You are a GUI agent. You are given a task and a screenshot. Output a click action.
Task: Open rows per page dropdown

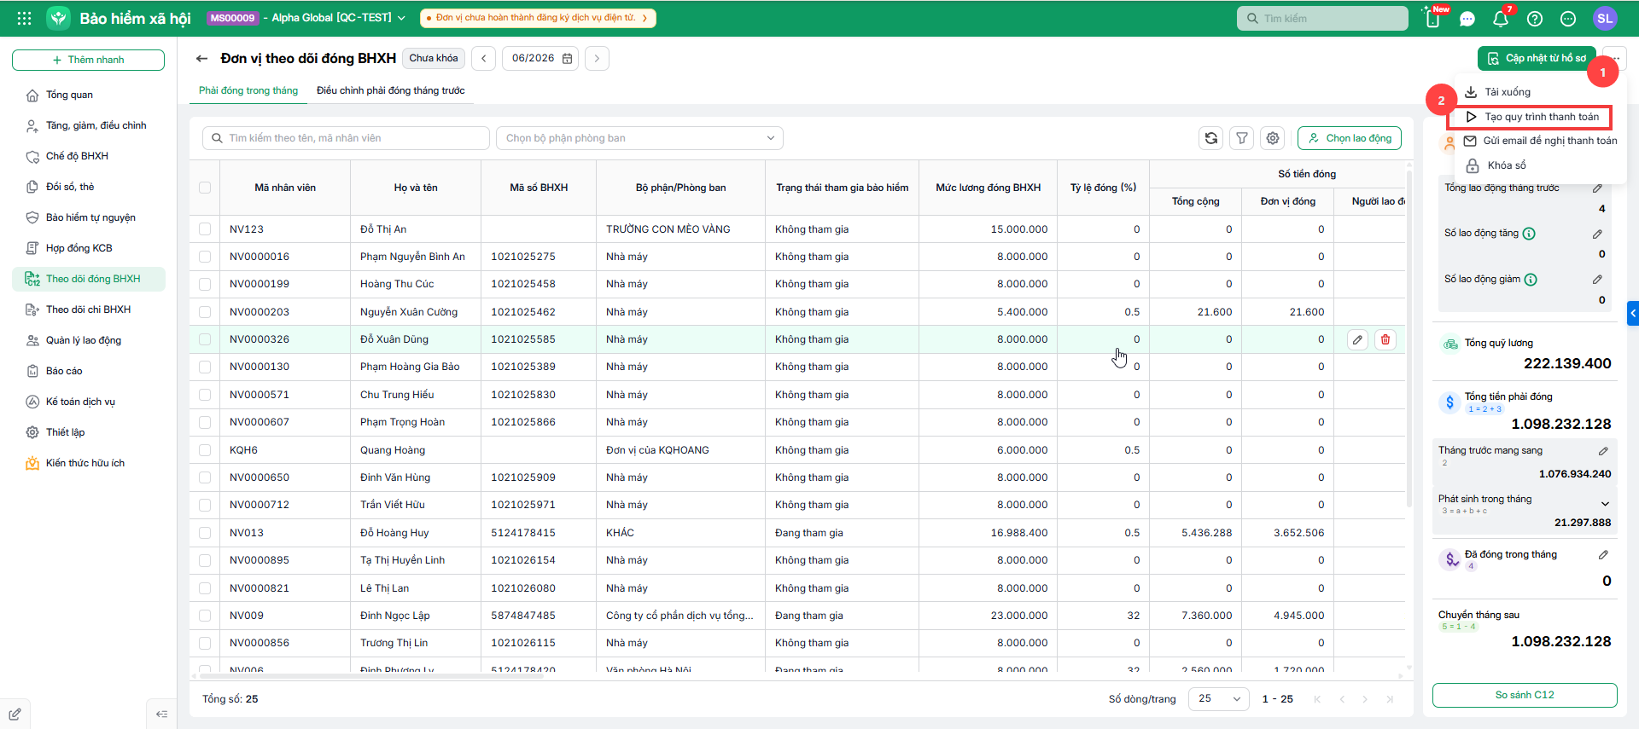click(x=1219, y=699)
